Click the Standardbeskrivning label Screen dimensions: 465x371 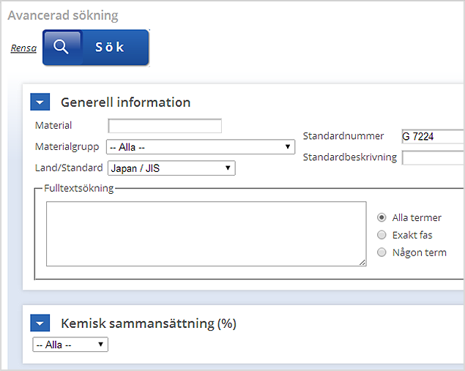pos(350,157)
